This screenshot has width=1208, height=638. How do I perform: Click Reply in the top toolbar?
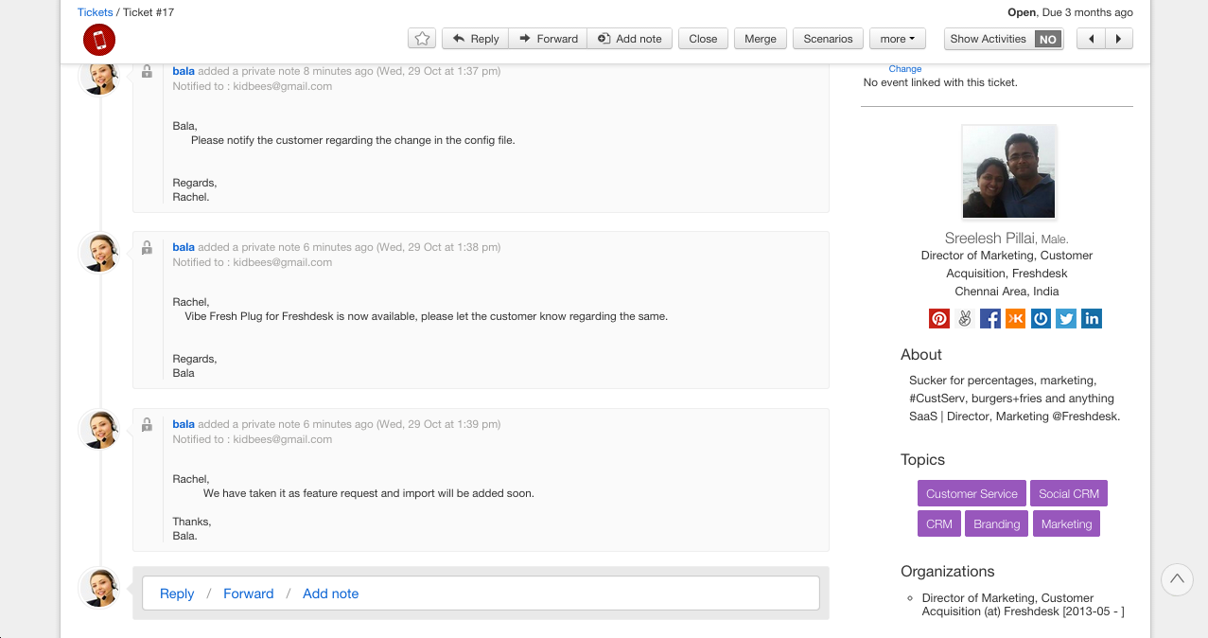[x=475, y=39]
